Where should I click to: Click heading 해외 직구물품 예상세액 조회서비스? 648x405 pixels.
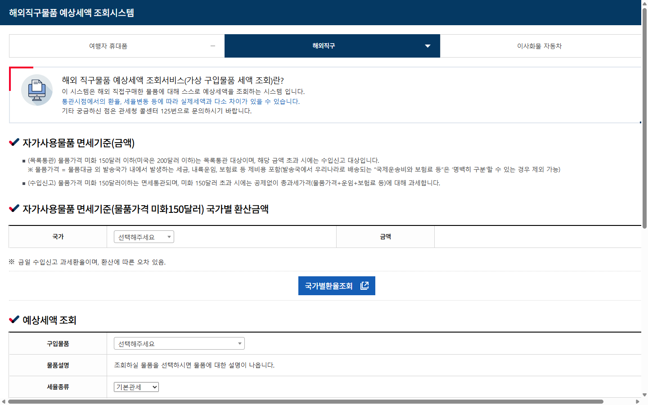[173, 80]
